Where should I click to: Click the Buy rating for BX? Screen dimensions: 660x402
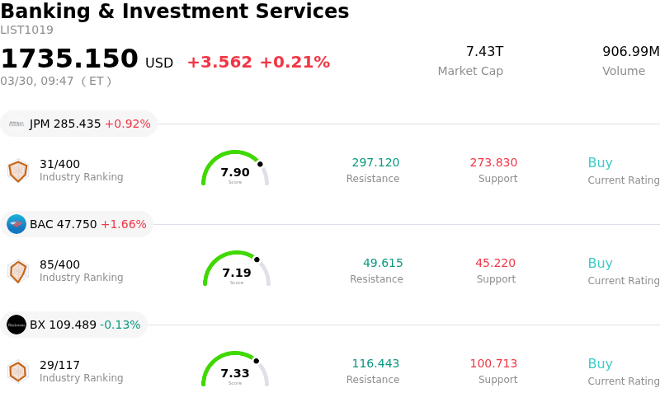pos(600,364)
